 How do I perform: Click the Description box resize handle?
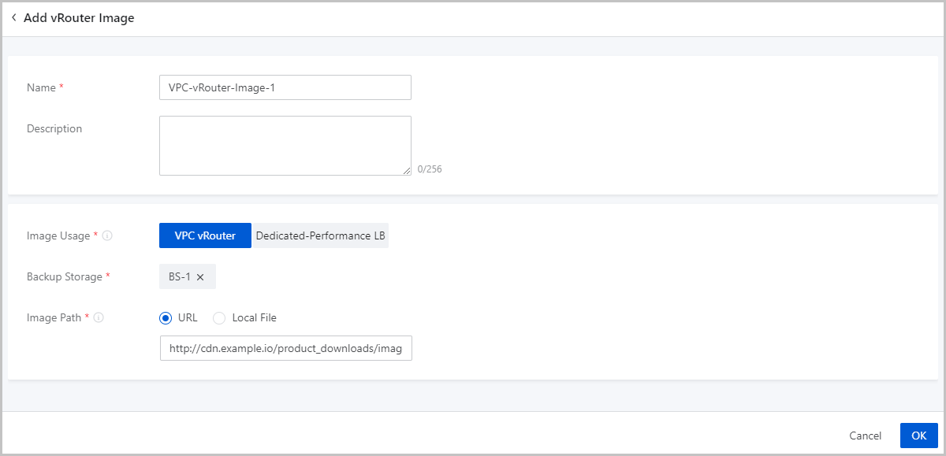point(407,171)
